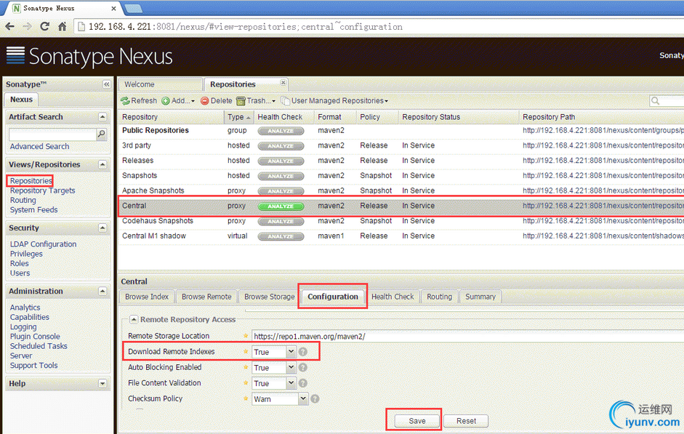Open the Health Check tab
Image resolution: width=684 pixels, height=434 pixels.
(393, 297)
